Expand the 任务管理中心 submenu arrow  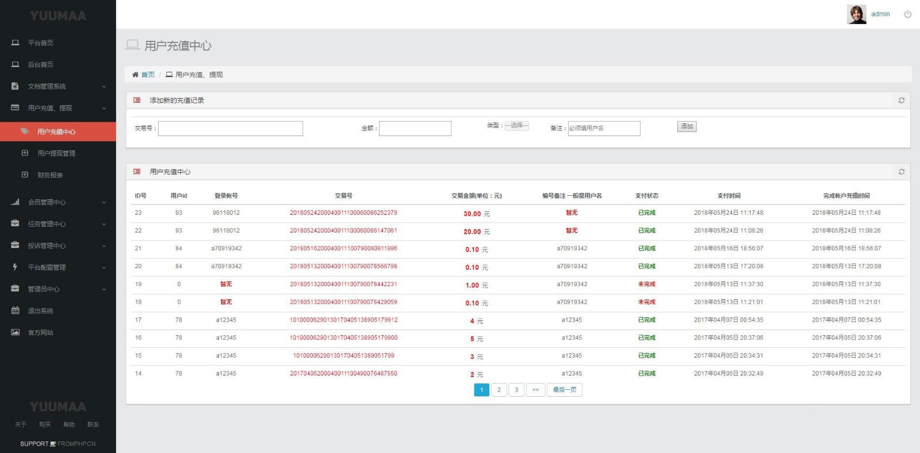click(x=104, y=224)
